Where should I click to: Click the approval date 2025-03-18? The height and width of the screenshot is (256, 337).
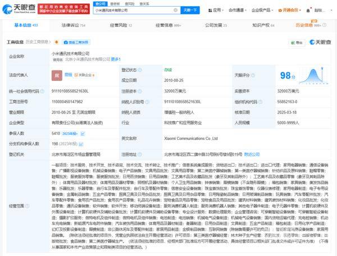click(287, 112)
